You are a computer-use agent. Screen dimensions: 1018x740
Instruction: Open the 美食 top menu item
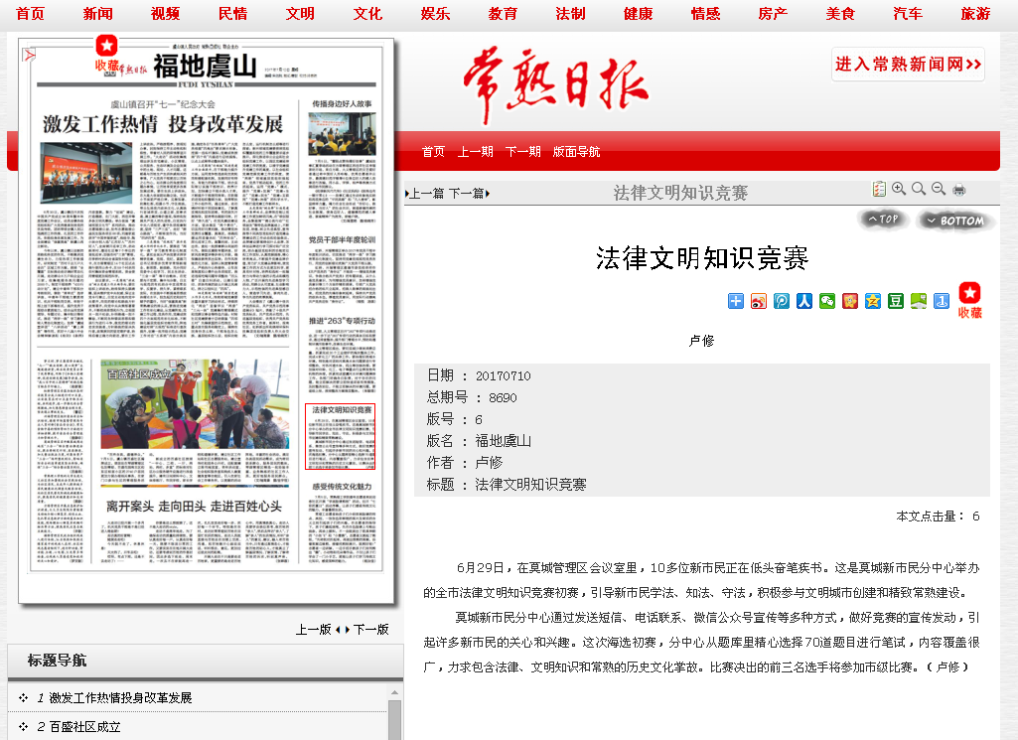[x=841, y=14]
